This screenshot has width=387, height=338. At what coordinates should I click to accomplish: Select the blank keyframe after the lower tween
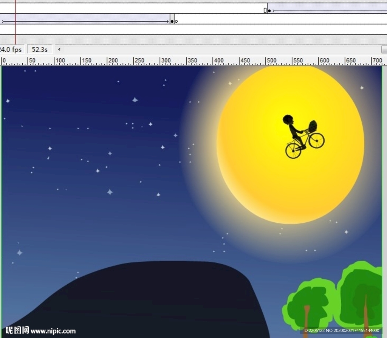[x=176, y=22]
